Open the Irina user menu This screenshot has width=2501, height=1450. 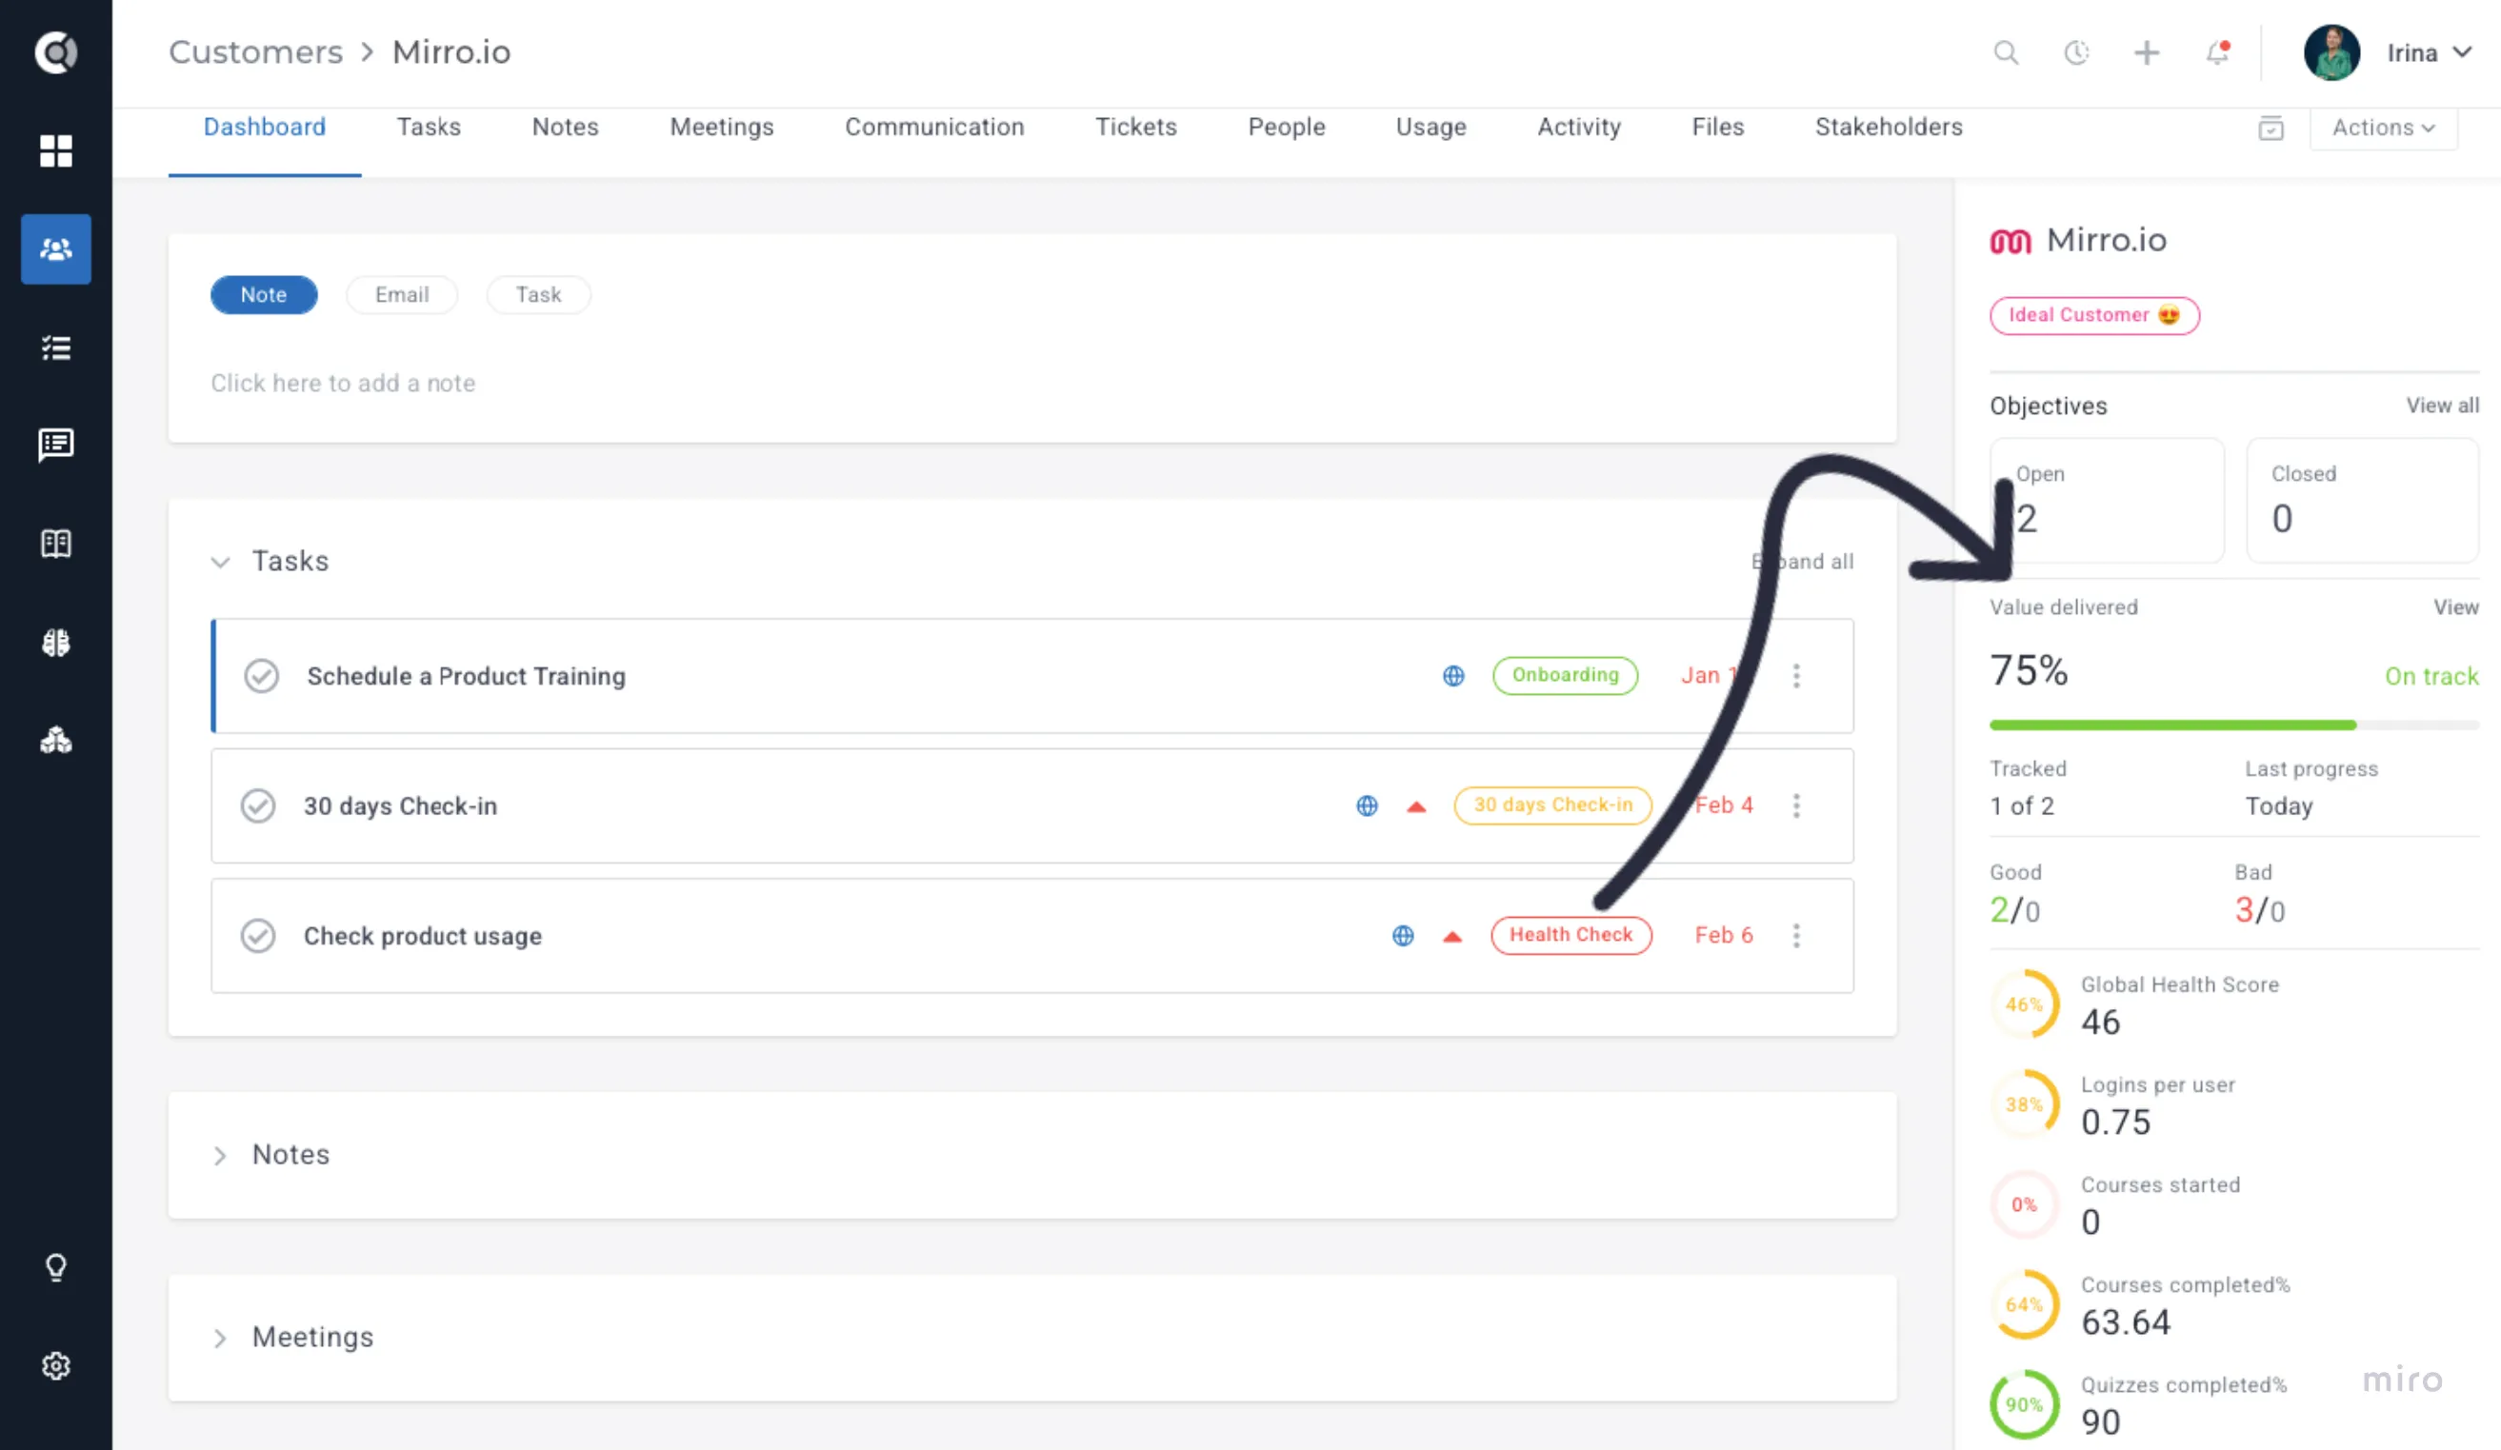coord(2390,52)
